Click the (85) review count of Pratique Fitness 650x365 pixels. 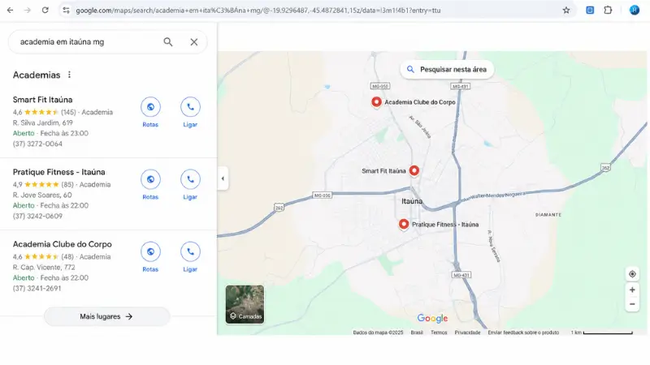[x=67, y=185]
